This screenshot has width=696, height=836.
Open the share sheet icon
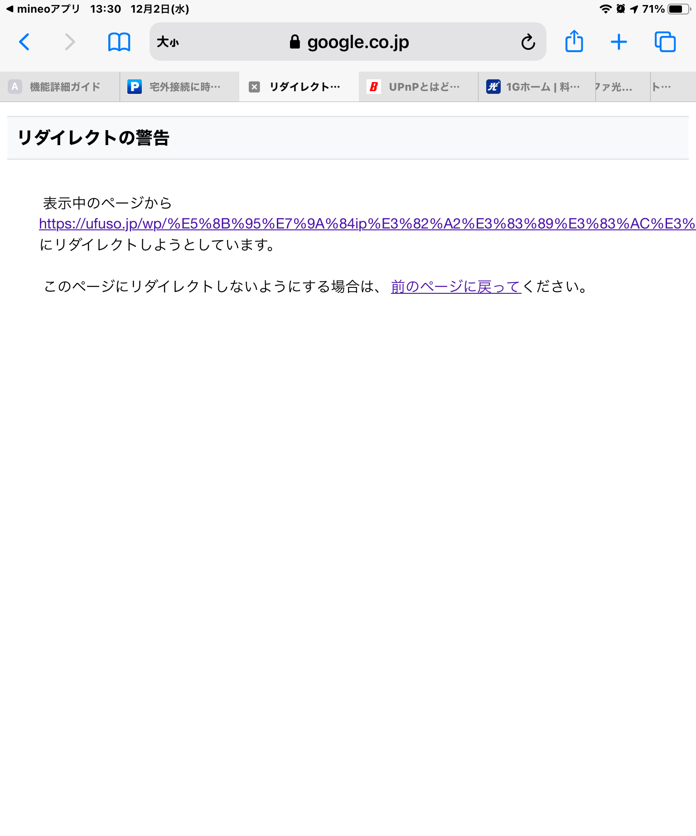574,42
